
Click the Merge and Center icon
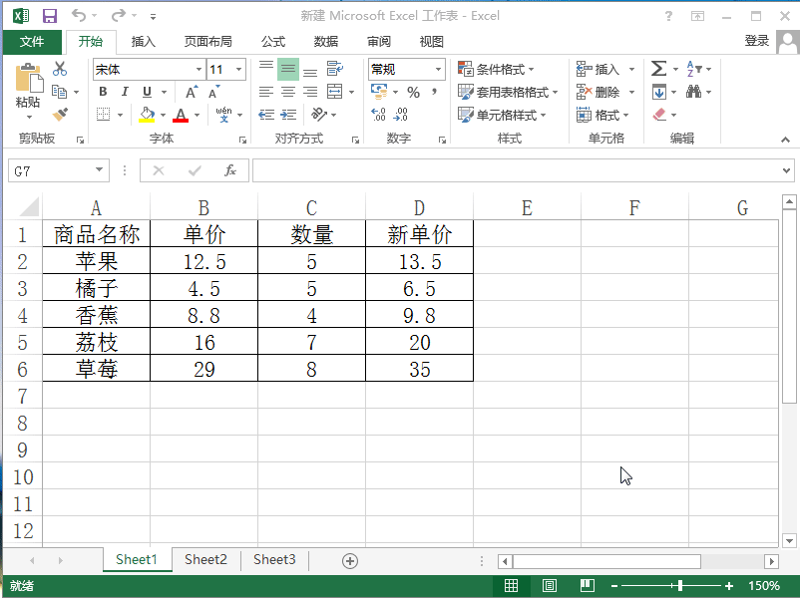335,92
